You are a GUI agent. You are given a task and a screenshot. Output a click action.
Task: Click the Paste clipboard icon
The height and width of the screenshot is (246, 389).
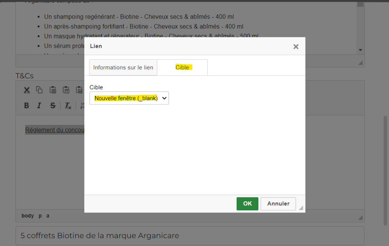53,90
